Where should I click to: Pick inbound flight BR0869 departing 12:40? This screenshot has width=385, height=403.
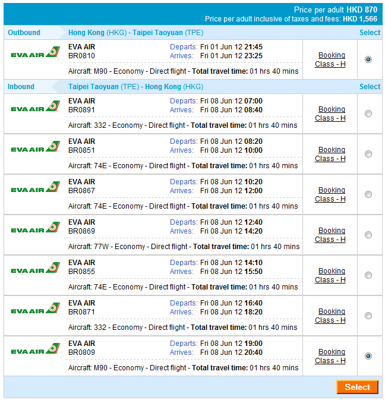(x=368, y=235)
